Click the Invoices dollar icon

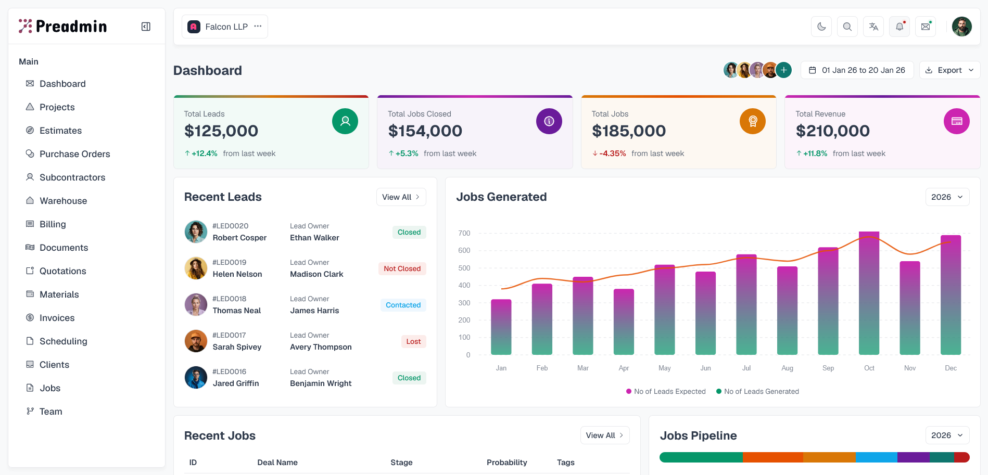[x=30, y=317]
